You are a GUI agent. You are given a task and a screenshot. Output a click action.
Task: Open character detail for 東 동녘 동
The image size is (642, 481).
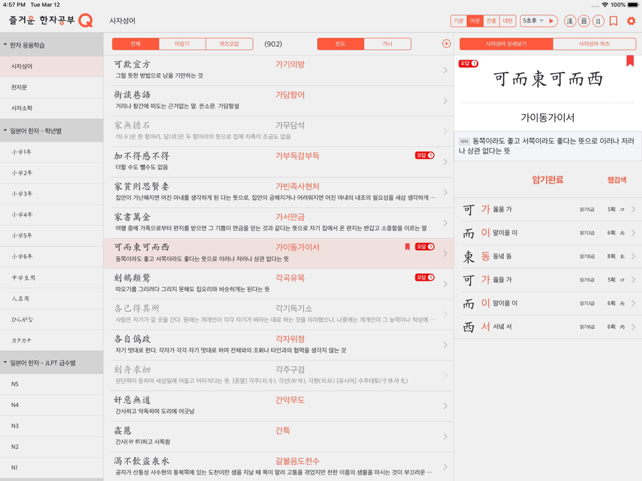(548, 257)
